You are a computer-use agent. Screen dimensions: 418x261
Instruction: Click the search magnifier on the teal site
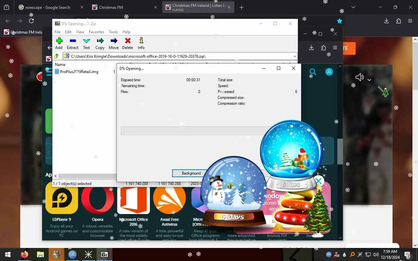(x=313, y=72)
